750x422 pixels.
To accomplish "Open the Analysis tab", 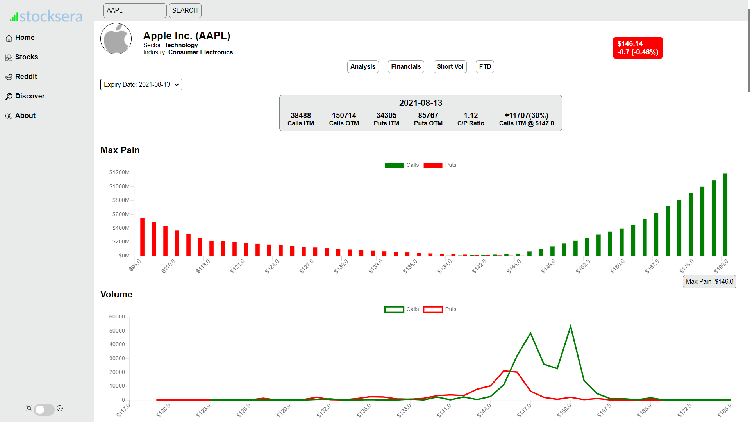I will tap(362, 66).
